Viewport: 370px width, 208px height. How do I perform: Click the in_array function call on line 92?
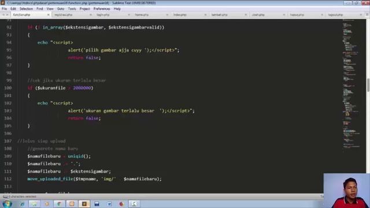coord(53,27)
